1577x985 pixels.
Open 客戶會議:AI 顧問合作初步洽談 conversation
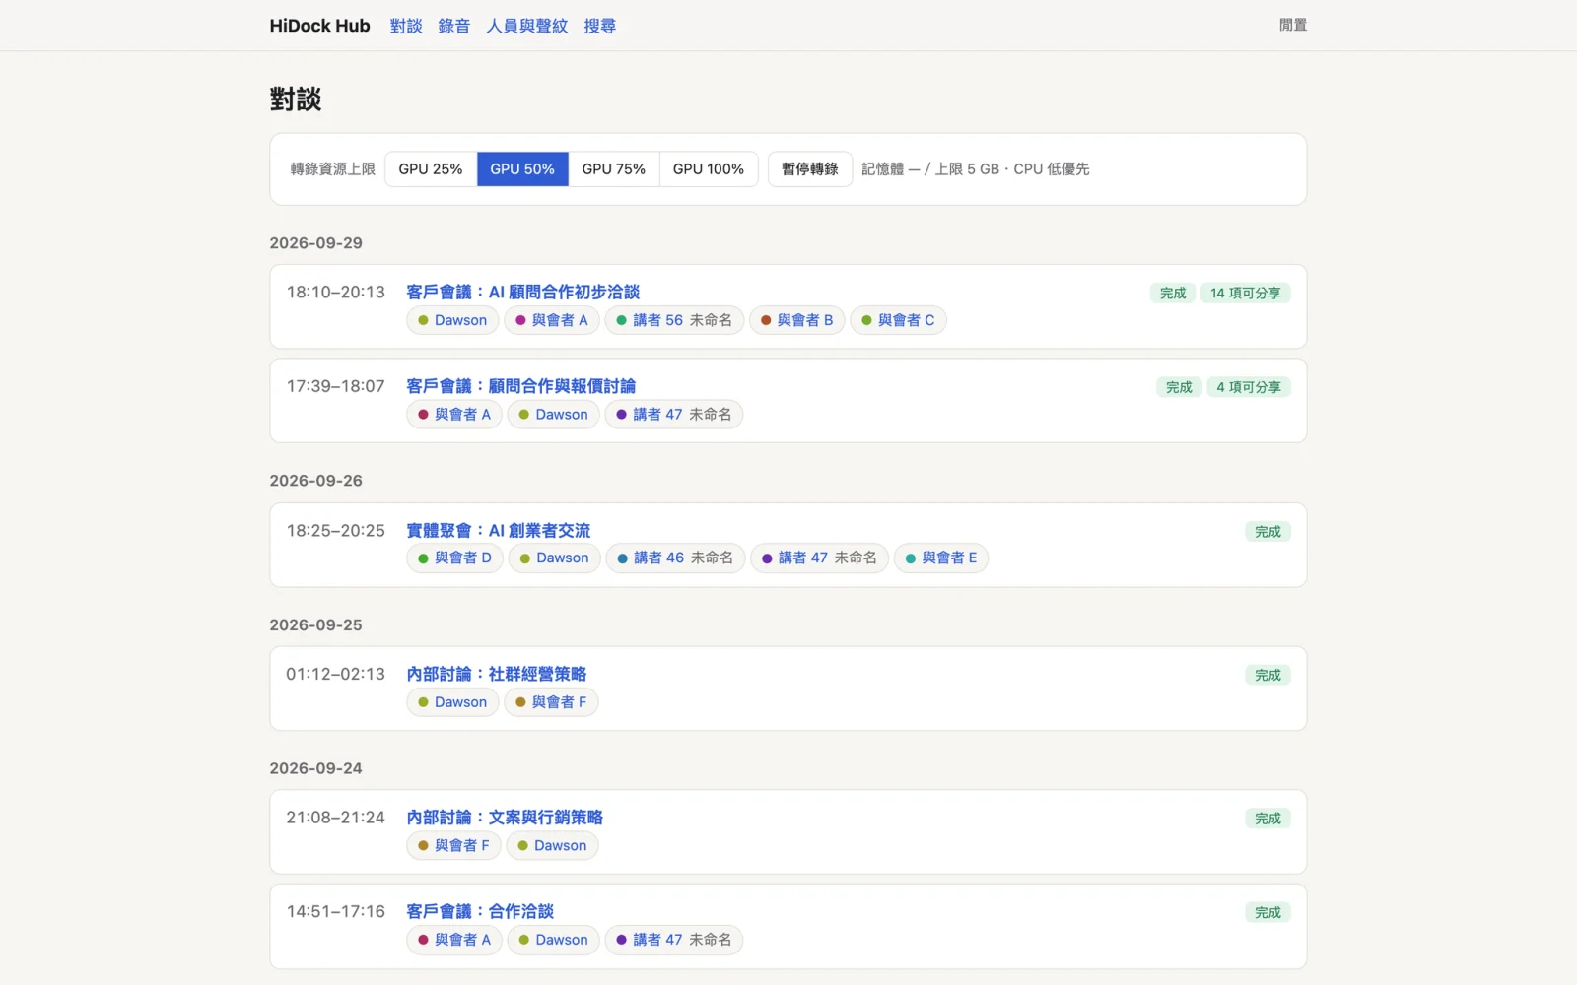(523, 292)
